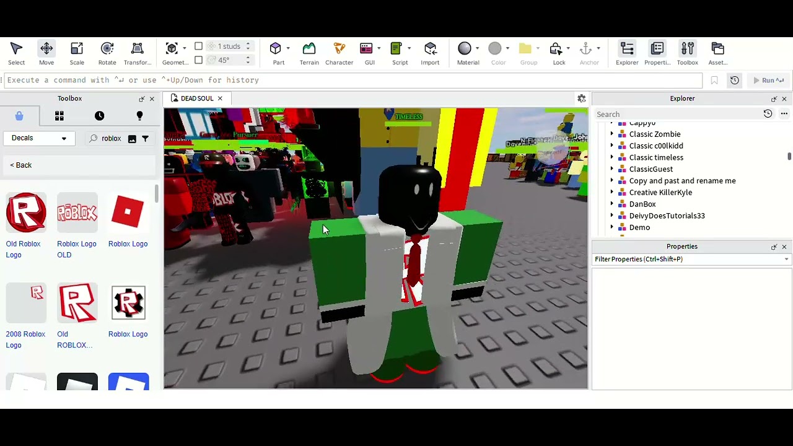Open the Toolbox search filter options
Viewport: 793px width, 446px height.
click(145, 139)
